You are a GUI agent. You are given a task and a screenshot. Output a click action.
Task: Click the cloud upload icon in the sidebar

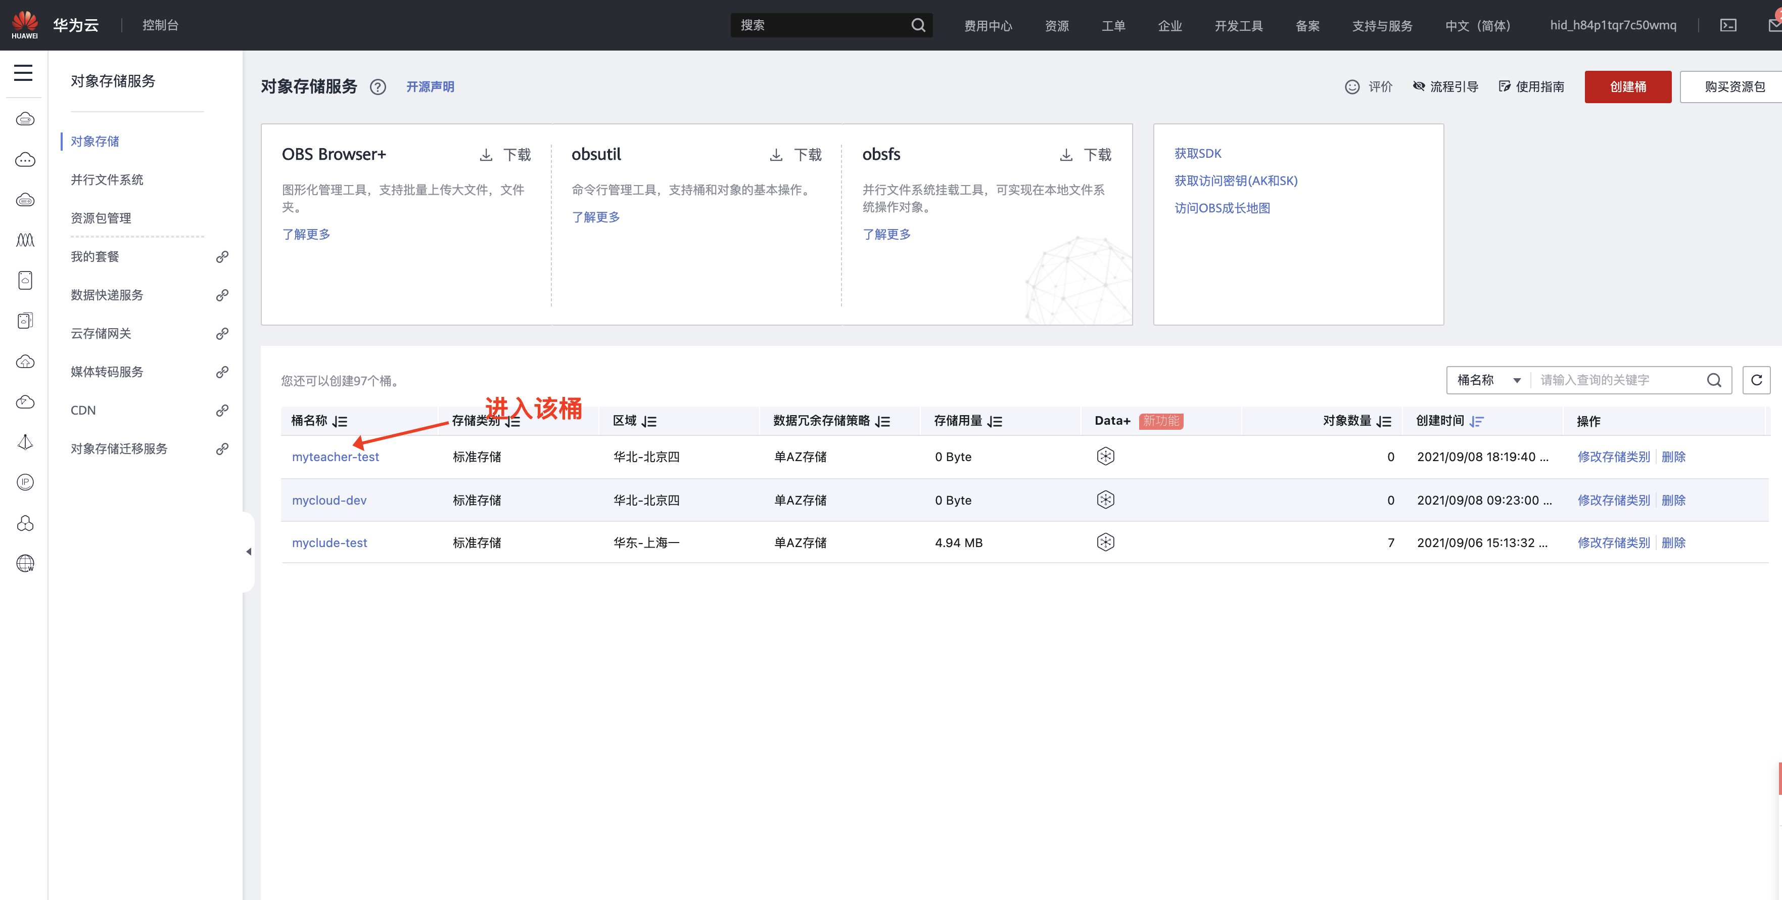click(x=25, y=361)
